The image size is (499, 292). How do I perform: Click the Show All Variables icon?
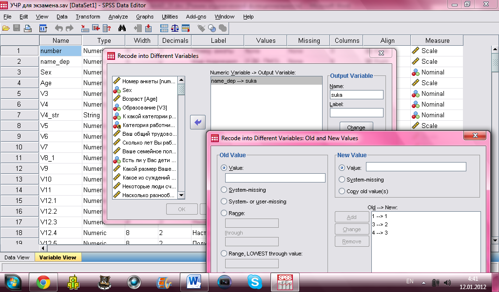coord(223,28)
